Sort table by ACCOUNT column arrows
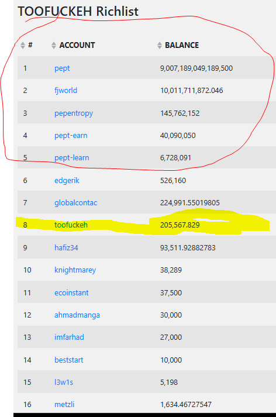The image size is (276, 417). [x=54, y=45]
